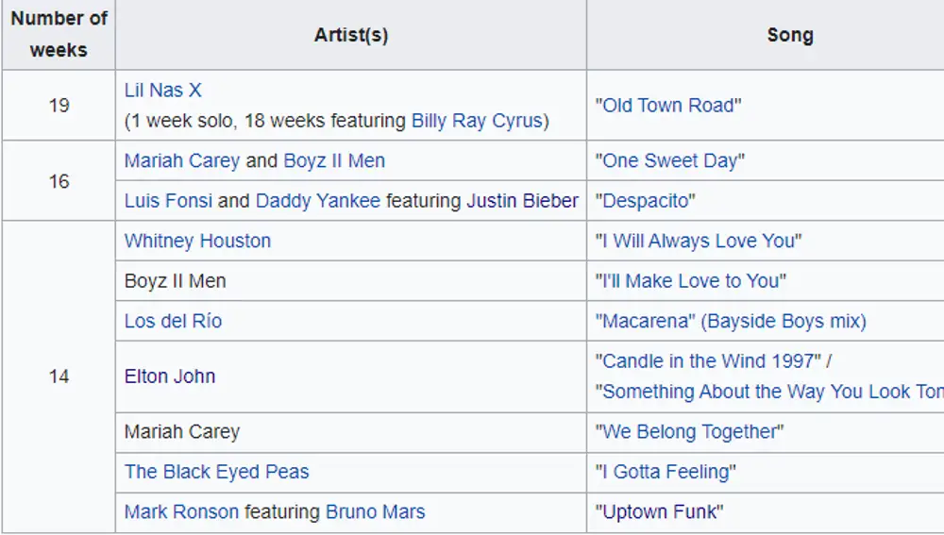944x535 pixels.
Task: Click The Black Eyed Peas link
Action: (x=217, y=472)
